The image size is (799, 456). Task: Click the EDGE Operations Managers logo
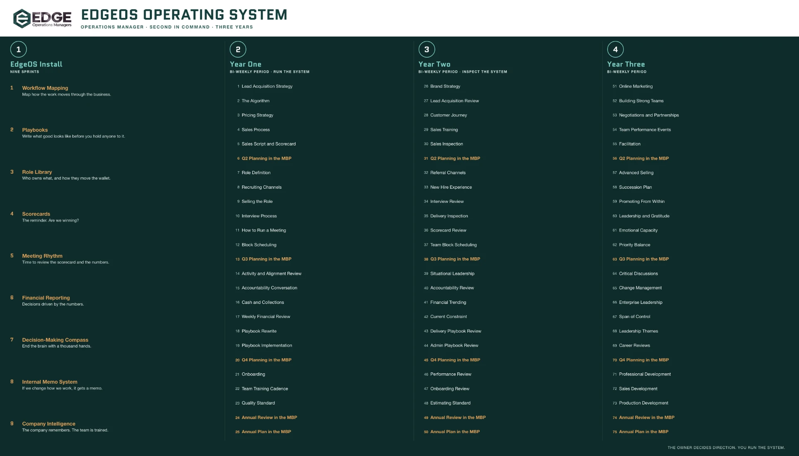(42, 18)
